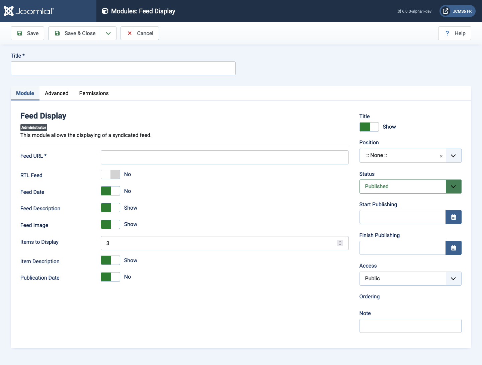Open the JCMS6 FR site link

coord(458,11)
